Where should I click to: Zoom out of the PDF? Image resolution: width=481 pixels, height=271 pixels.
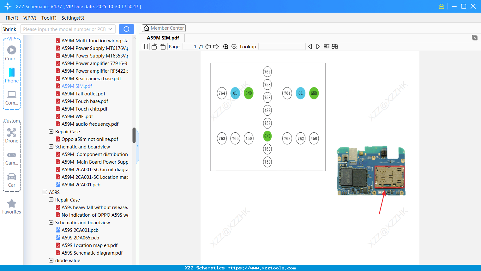[234, 47]
